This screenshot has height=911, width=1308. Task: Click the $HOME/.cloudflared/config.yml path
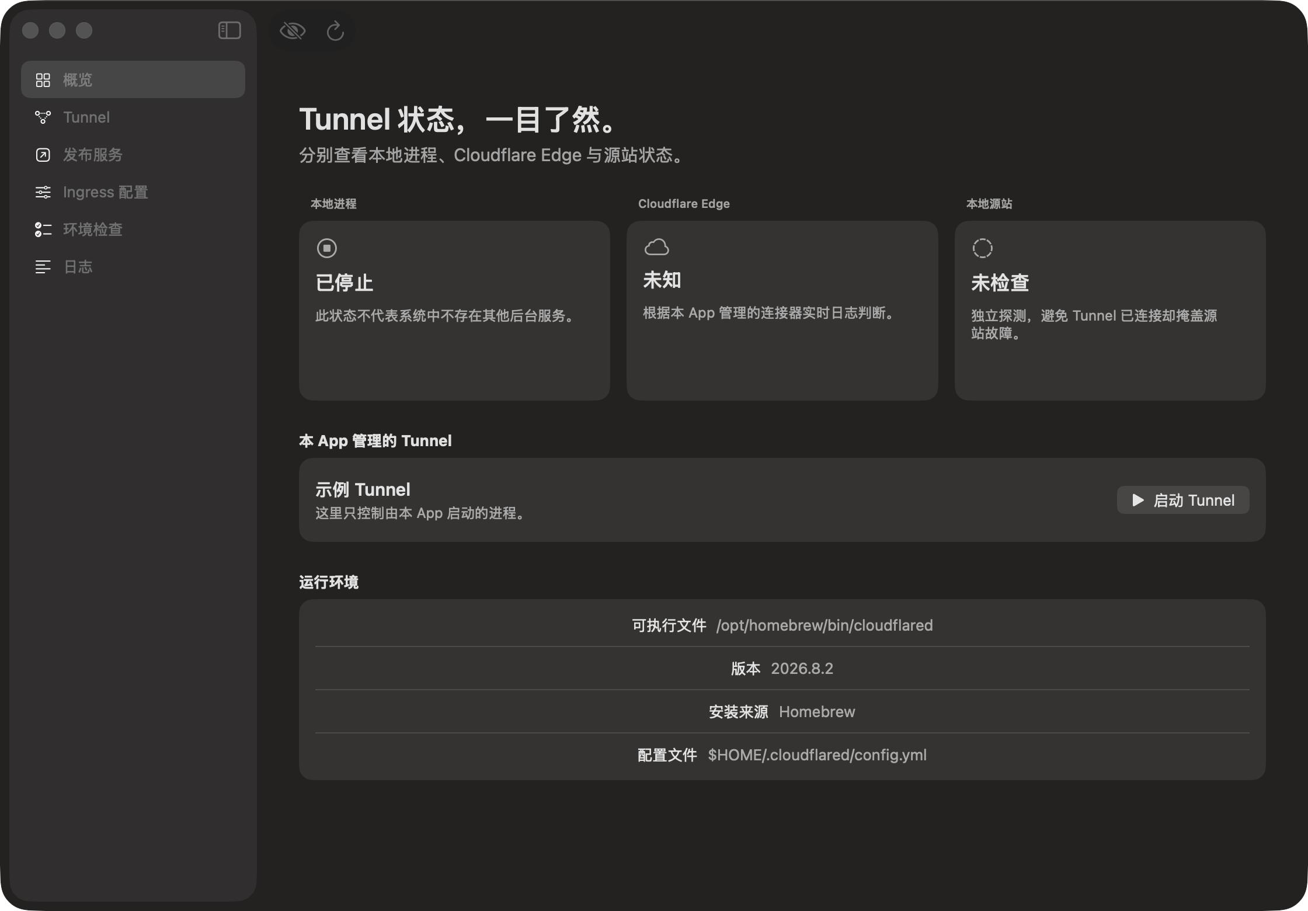coord(817,755)
